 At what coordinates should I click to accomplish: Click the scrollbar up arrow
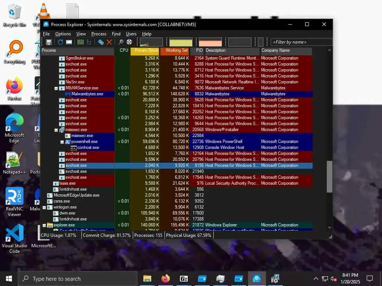point(329,50)
